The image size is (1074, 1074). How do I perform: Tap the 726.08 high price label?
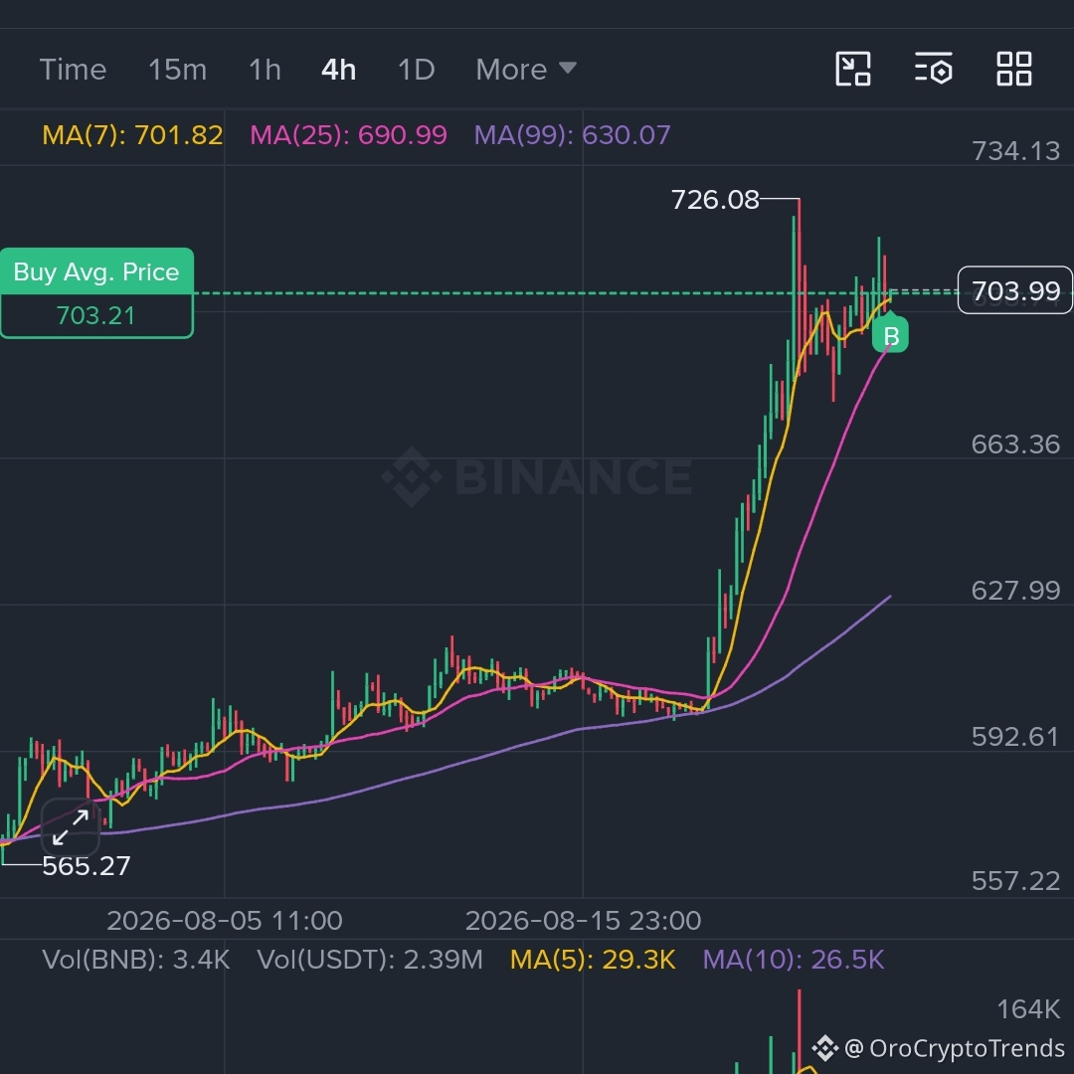(715, 200)
